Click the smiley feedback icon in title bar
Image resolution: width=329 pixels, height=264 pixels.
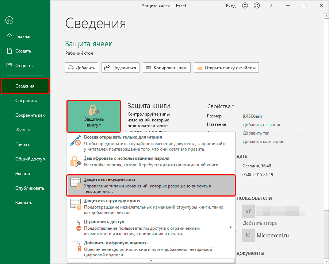click(x=245, y=5)
